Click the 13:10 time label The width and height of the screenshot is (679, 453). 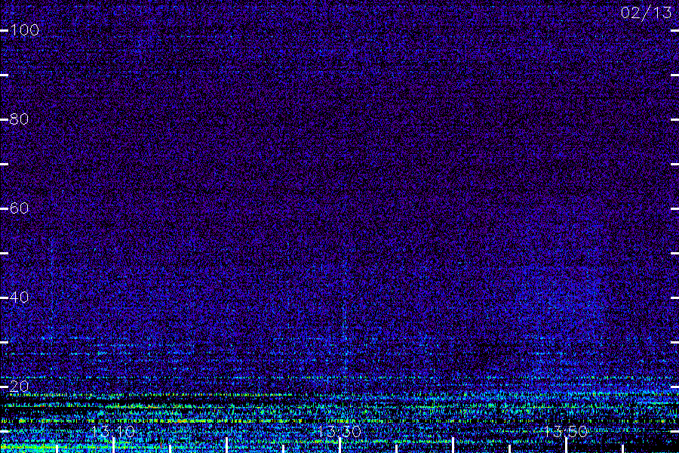[113, 431]
